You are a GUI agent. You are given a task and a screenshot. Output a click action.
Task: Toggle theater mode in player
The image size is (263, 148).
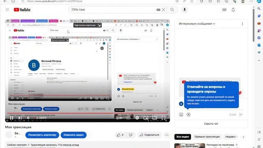tap(155, 118)
